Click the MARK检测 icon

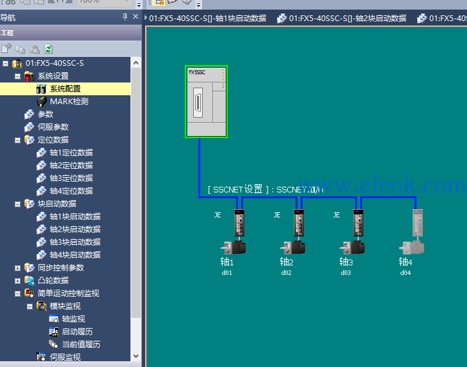42,102
